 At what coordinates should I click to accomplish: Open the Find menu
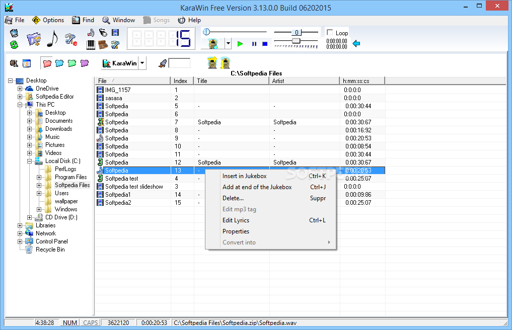(83, 20)
